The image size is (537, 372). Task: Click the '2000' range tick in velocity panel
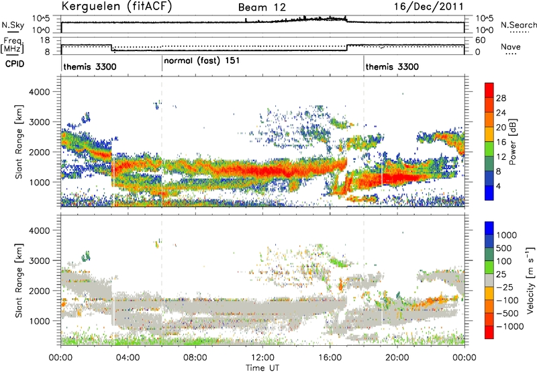40,291
